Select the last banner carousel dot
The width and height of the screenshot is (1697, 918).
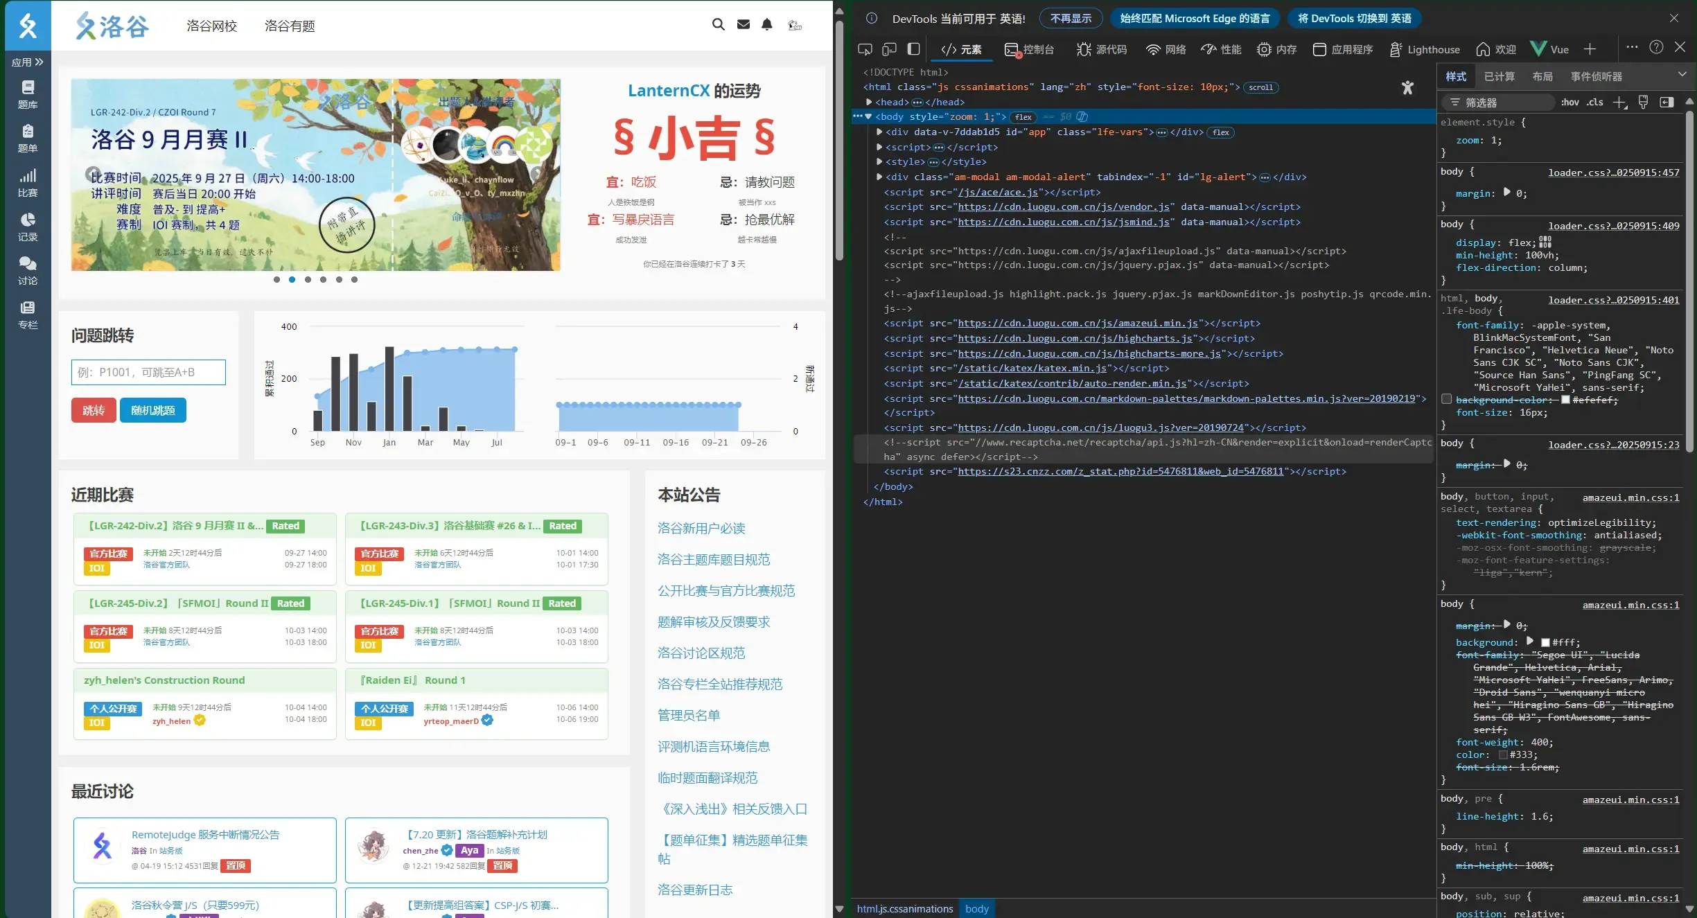coord(354,280)
